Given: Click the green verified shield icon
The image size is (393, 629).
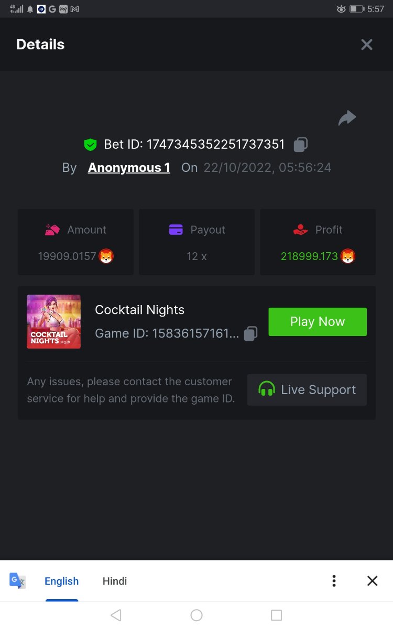Looking at the screenshot, I should click(x=91, y=144).
